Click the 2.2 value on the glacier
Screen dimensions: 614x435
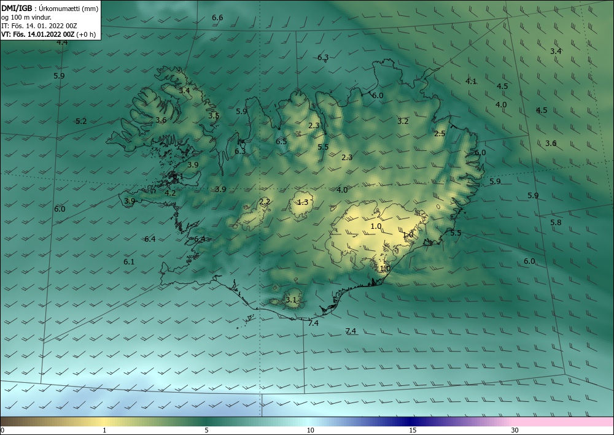[265, 202]
